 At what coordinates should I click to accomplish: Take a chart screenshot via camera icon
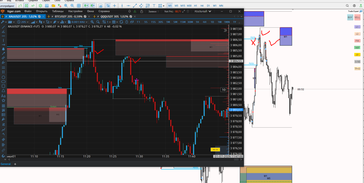click(100, 6)
